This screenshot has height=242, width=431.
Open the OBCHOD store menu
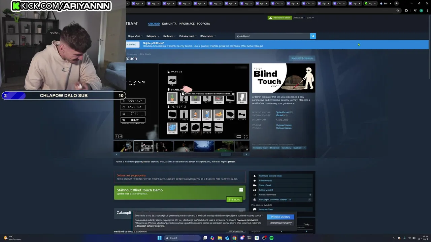click(154, 24)
